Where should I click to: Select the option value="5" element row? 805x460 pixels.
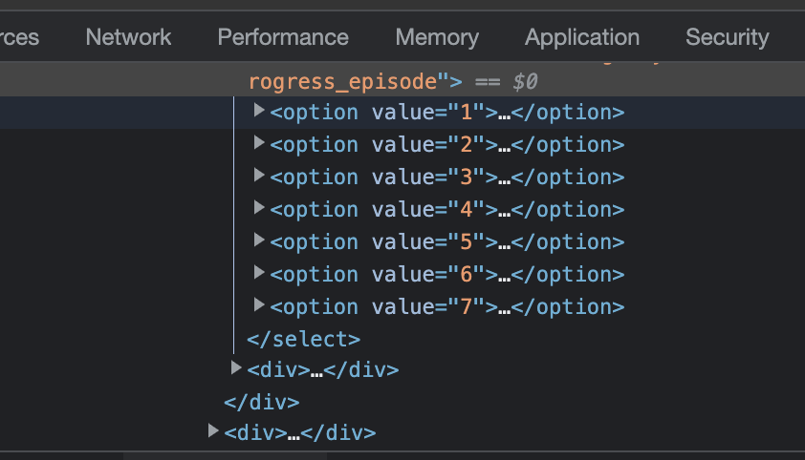coord(402,241)
